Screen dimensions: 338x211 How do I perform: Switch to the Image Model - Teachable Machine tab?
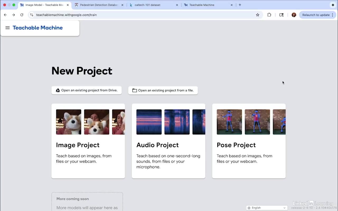coord(44,5)
